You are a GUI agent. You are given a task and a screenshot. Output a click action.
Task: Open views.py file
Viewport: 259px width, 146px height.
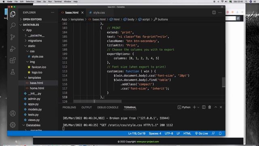coord(34,120)
